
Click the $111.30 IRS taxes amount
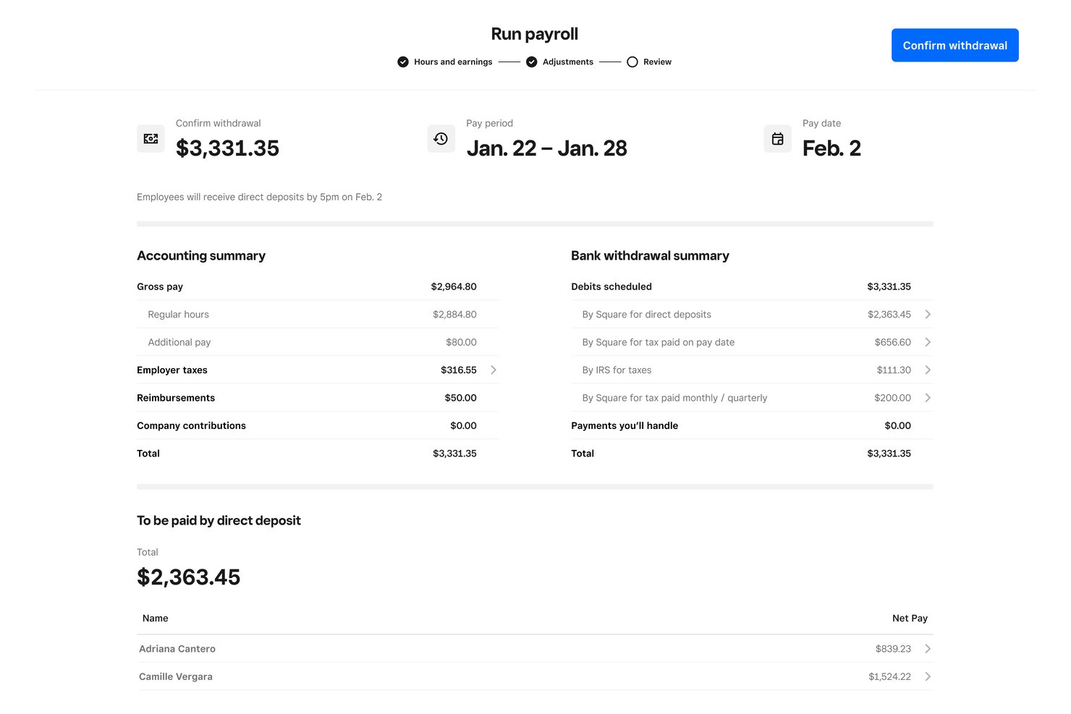(894, 370)
